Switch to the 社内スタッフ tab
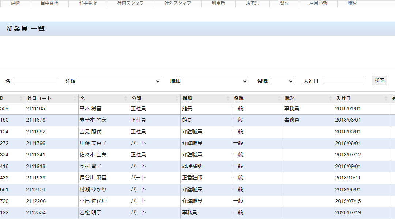 point(130,3)
